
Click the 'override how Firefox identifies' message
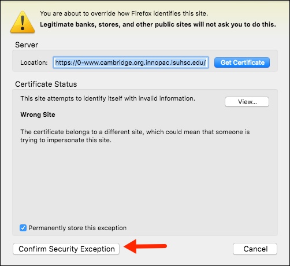124,13
